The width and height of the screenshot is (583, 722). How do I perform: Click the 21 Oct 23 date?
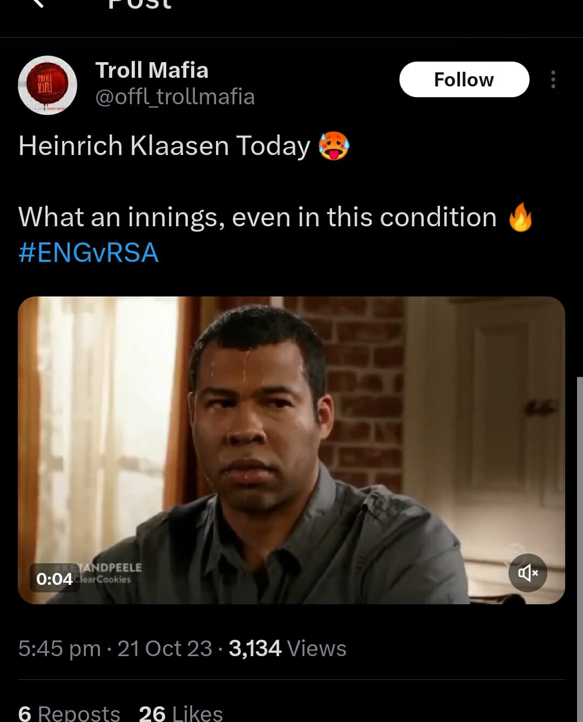pyautogui.click(x=165, y=649)
